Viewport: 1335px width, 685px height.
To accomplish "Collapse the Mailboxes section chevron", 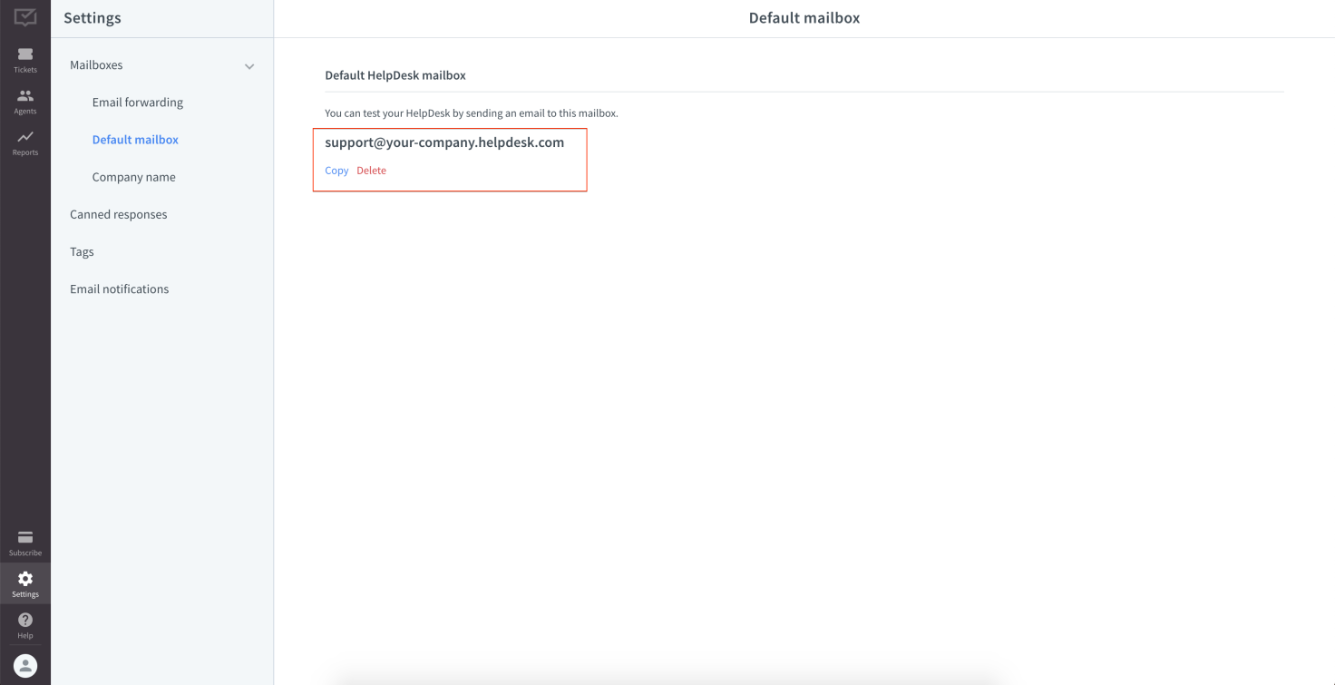I will click(249, 66).
